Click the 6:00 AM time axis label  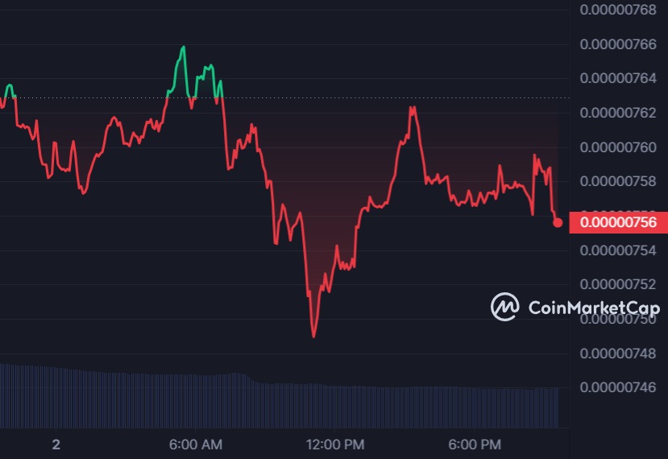click(x=197, y=445)
